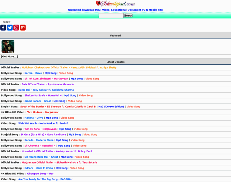Open Mp3 Song link for Karma - Drive
Screen dimensions: 231x182
tap(50, 73)
